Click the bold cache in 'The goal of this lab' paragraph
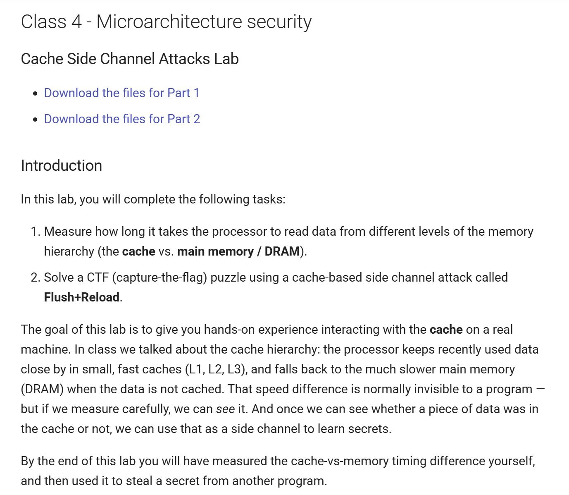 (x=446, y=330)
